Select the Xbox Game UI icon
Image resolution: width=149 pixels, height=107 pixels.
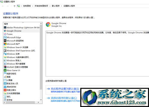5,70
